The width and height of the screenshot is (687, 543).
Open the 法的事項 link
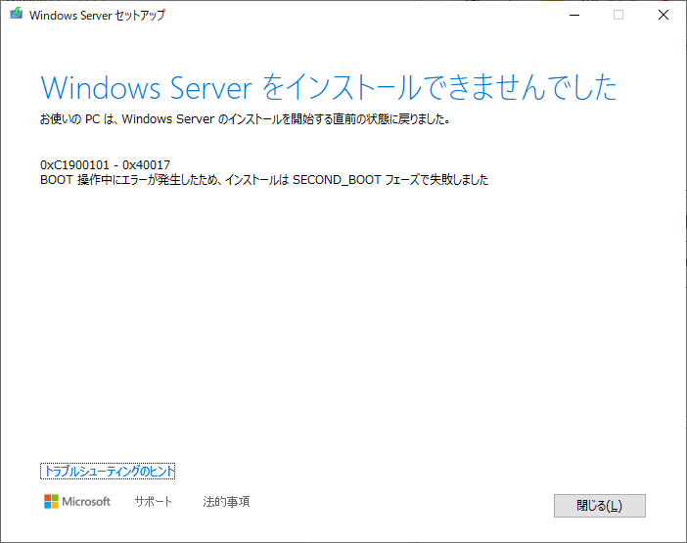[x=226, y=501]
